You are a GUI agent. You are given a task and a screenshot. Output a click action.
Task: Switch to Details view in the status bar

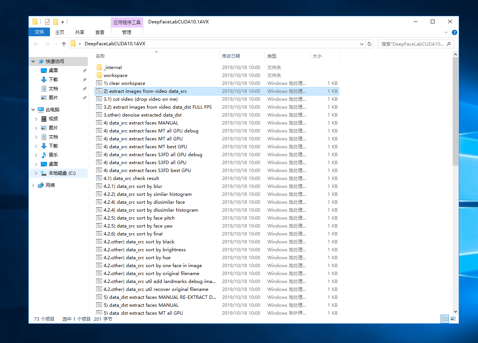coord(445,319)
